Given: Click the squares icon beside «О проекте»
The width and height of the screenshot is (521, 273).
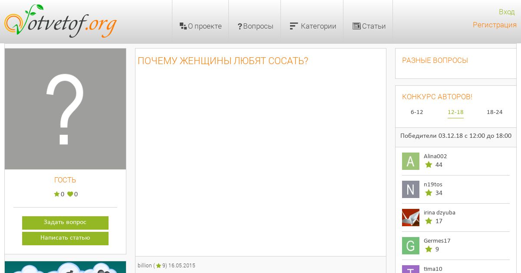Looking at the screenshot, I should [183, 26].
